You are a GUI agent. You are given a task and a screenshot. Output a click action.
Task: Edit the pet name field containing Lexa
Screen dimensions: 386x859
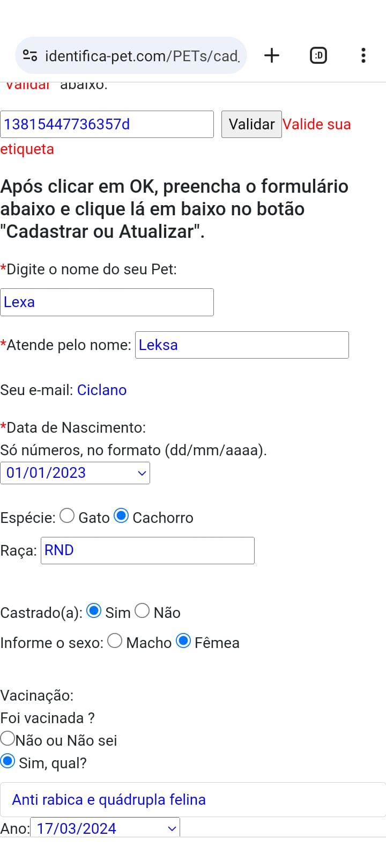point(107,302)
